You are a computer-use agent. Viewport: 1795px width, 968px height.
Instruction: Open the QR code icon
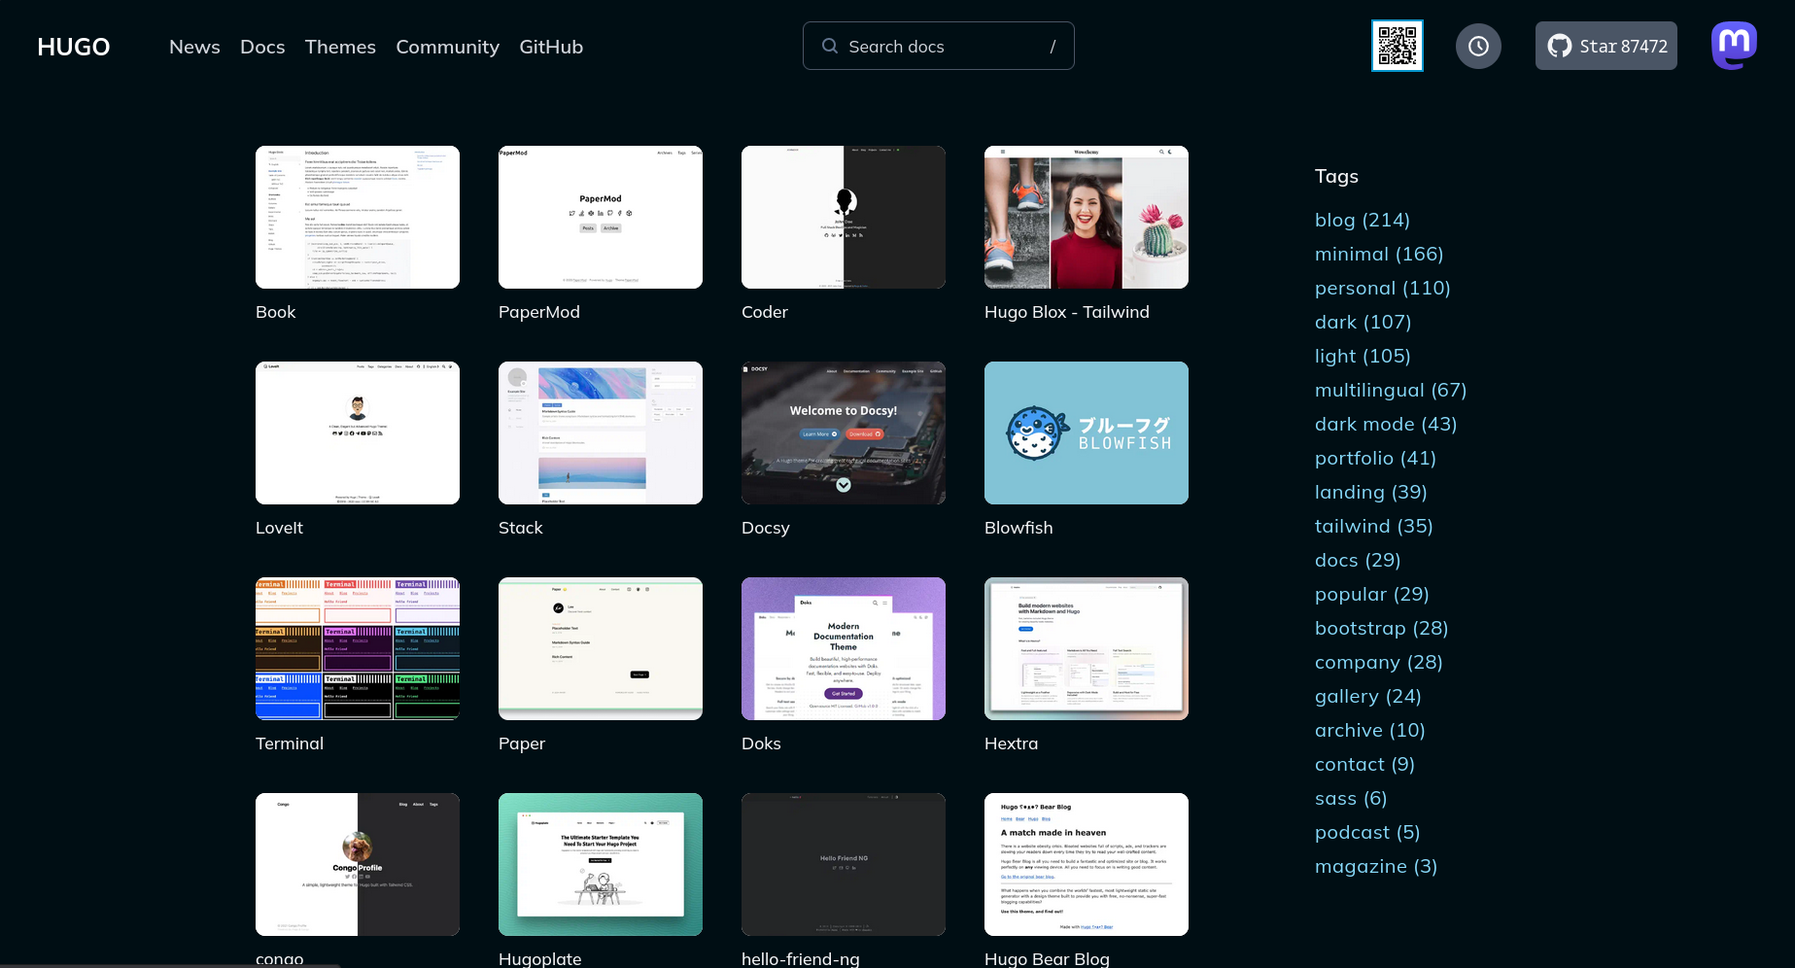(x=1398, y=46)
